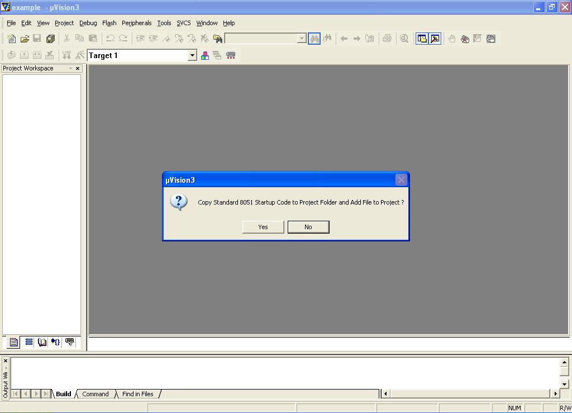The image size is (572, 413).
Task: Open Target Options with magic wand icon
Action: pyautogui.click(x=79, y=55)
